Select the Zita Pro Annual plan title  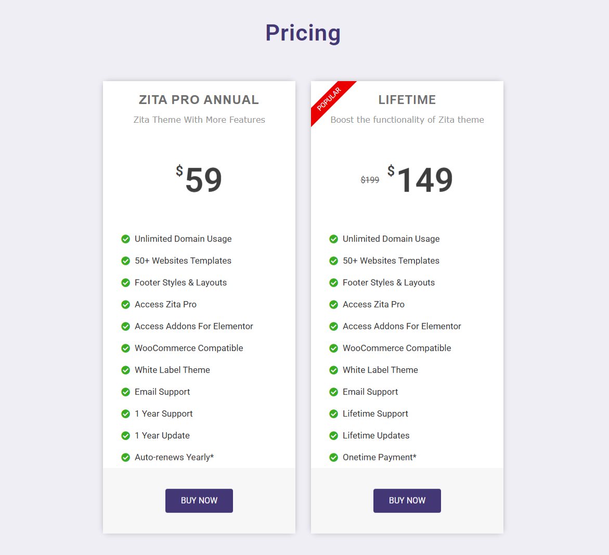(x=199, y=100)
